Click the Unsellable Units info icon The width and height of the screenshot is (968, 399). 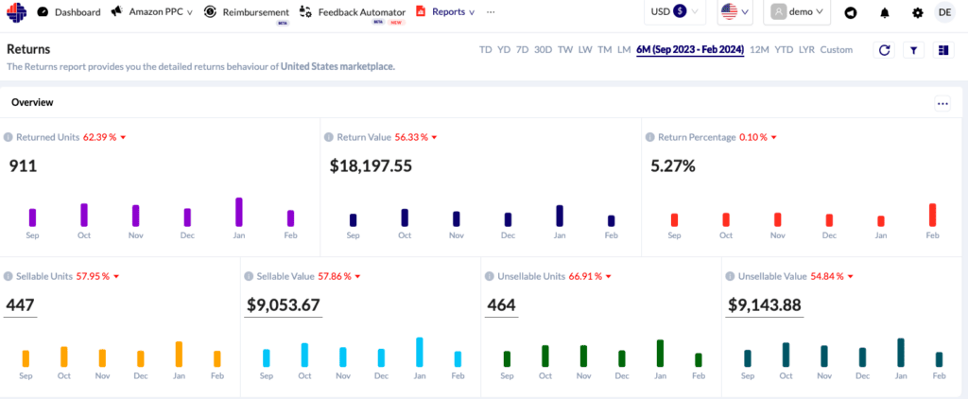(x=491, y=277)
